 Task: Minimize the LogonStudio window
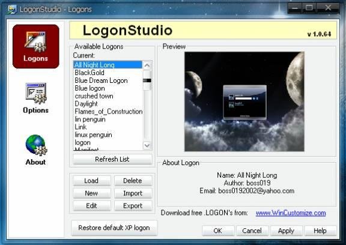[295, 8]
